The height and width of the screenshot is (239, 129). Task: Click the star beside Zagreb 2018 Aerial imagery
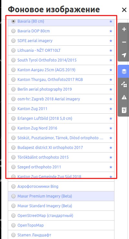[111, 99]
